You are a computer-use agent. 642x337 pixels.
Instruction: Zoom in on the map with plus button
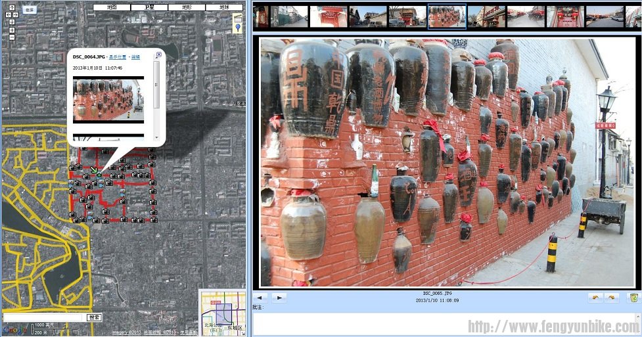[12, 30]
